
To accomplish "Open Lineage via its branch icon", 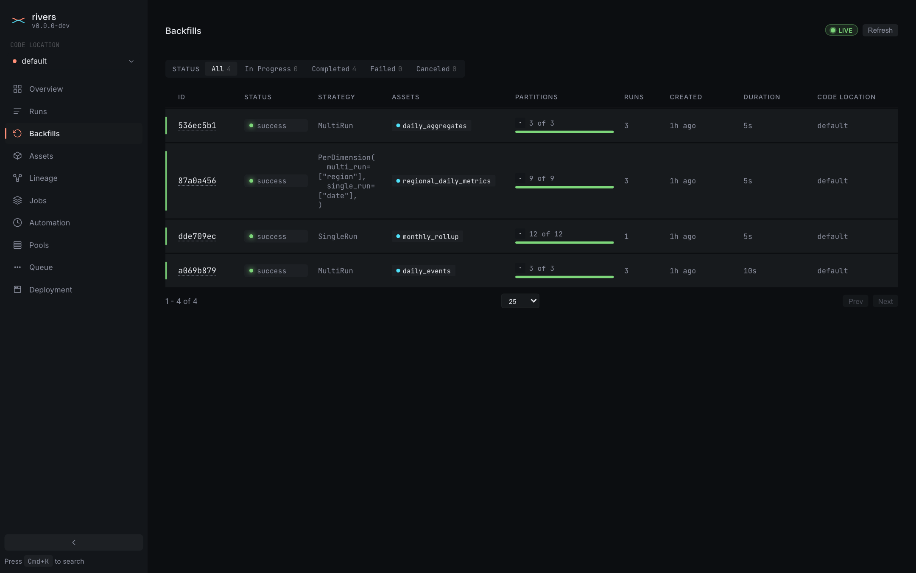I will pyautogui.click(x=17, y=178).
